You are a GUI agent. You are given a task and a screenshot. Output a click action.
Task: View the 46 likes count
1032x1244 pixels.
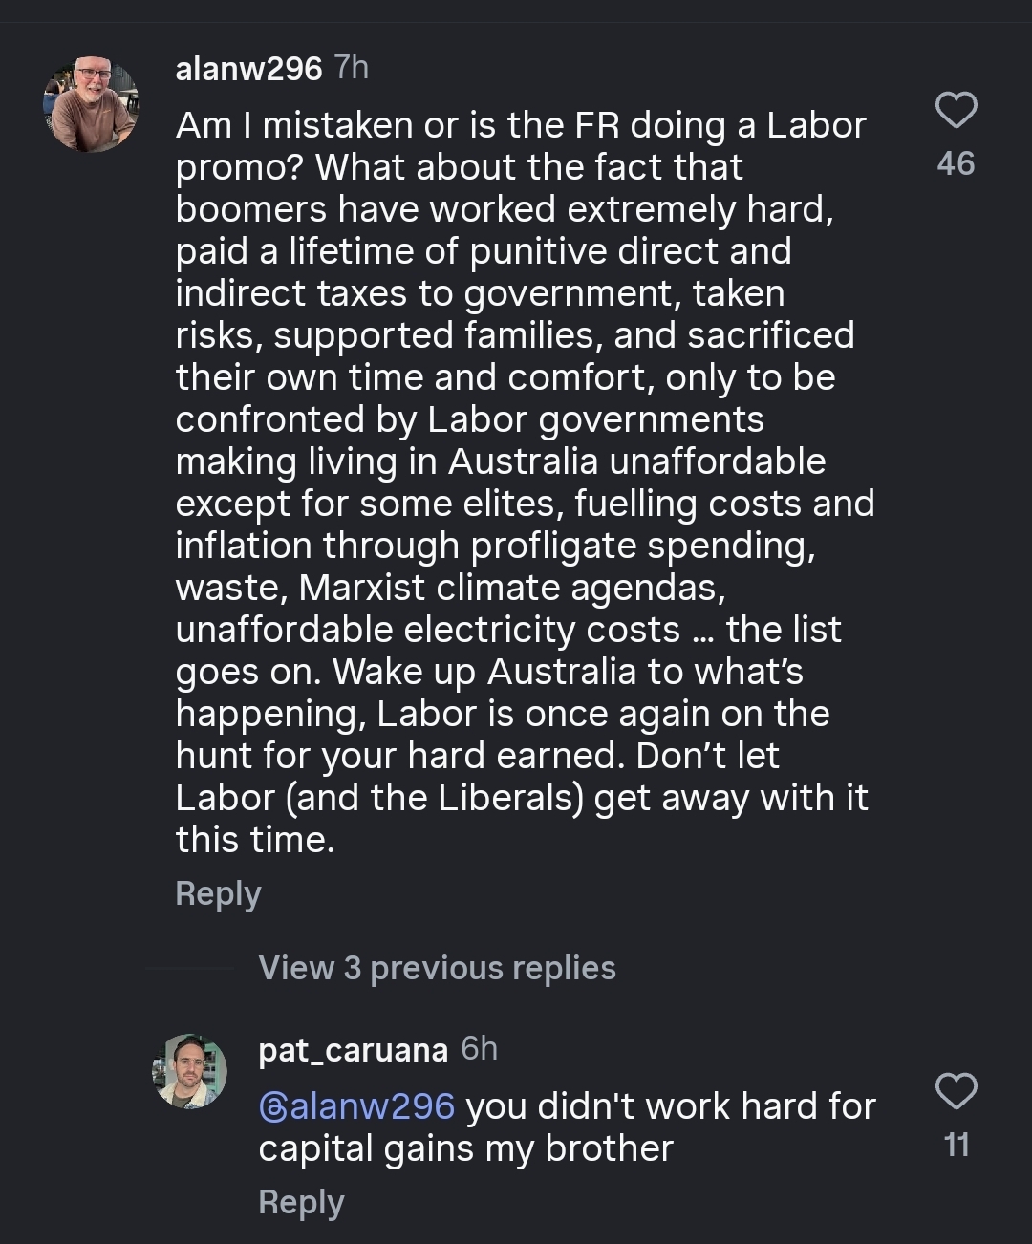pos(956,163)
